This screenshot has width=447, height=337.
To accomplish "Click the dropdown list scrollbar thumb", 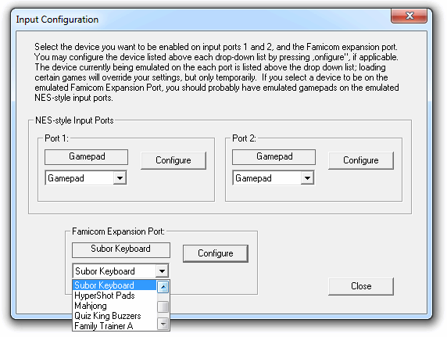I will [x=163, y=307].
